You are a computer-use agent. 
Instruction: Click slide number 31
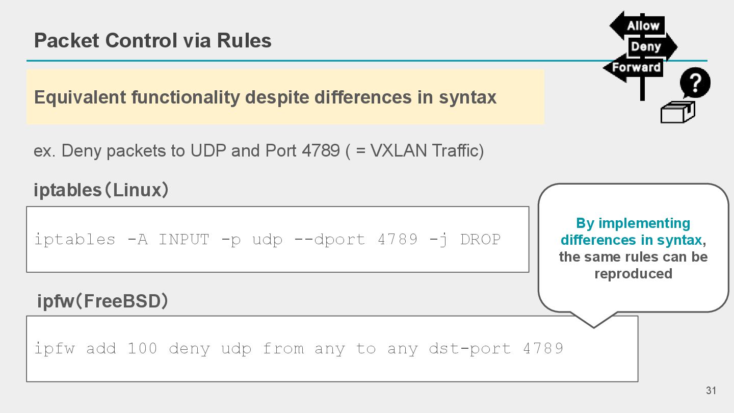711,391
